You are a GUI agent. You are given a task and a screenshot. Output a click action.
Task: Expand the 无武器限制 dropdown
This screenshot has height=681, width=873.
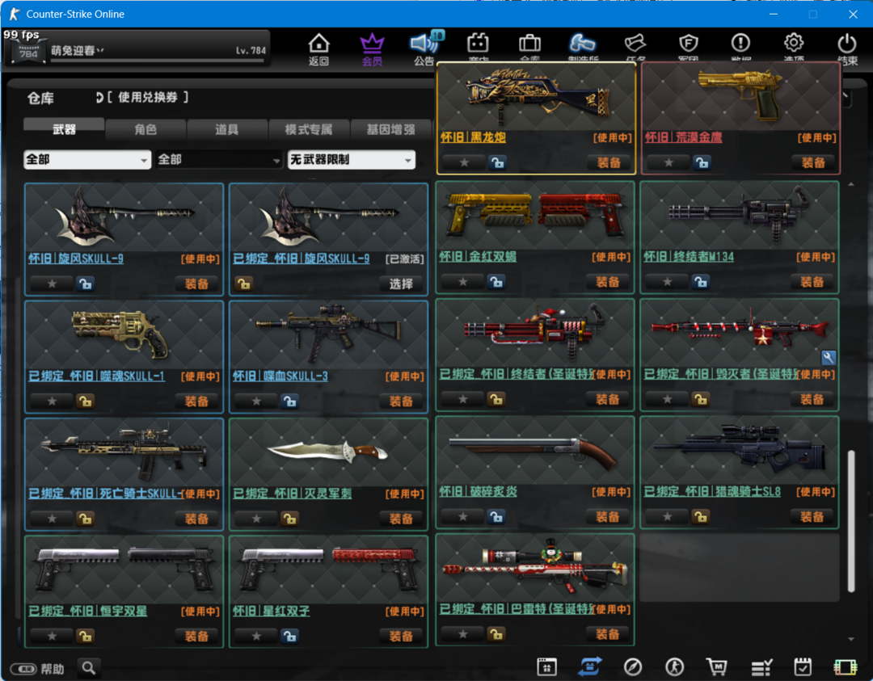(x=352, y=160)
